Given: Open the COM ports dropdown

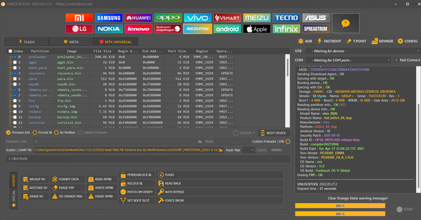Looking at the screenshot, I should (348, 60).
